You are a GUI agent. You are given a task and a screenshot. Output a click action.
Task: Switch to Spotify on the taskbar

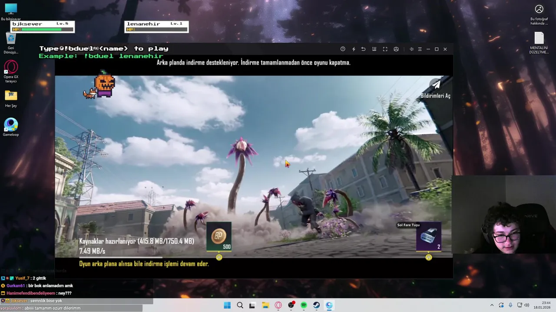tap(304, 305)
